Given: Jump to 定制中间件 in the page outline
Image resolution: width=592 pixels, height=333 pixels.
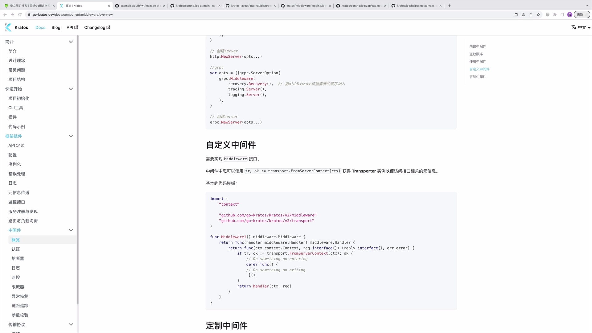Looking at the screenshot, I should (x=478, y=77).
